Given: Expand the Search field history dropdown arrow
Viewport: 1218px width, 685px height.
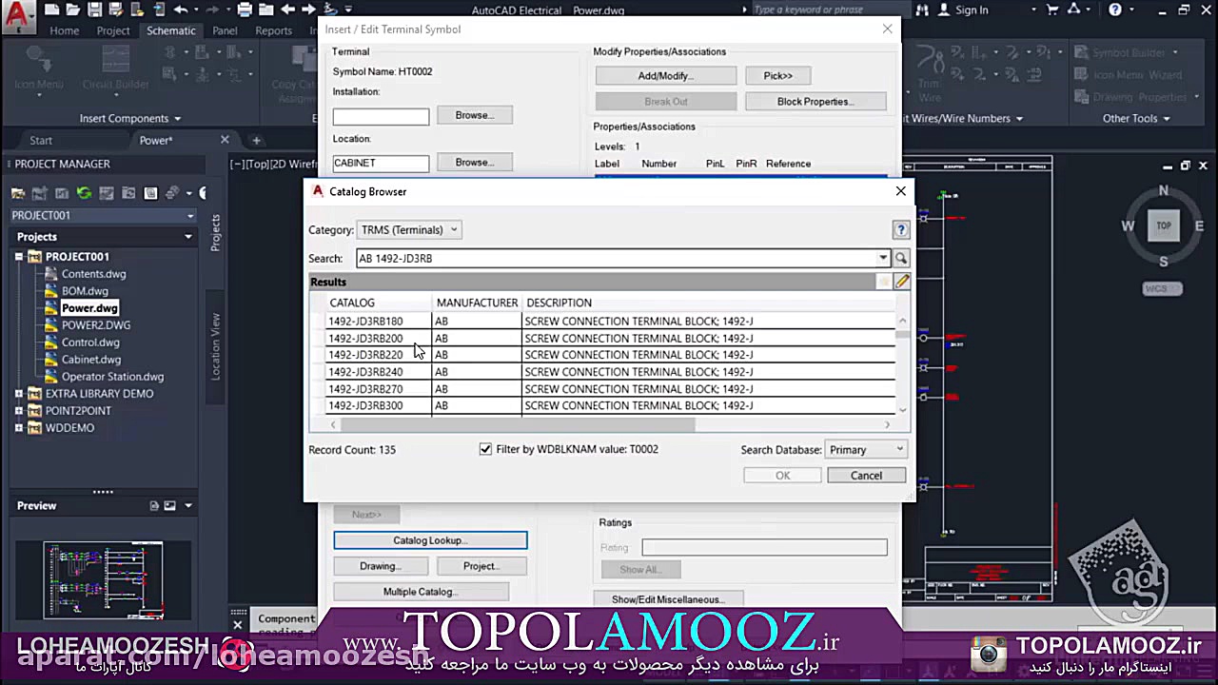Looking at the screenshot, I should click(x=883, y=258).
